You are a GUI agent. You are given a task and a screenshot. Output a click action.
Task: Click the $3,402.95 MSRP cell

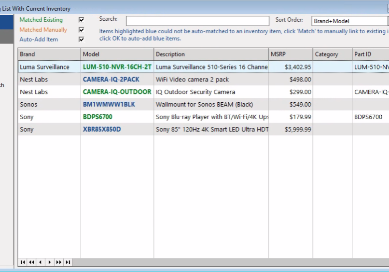(291, 67)
